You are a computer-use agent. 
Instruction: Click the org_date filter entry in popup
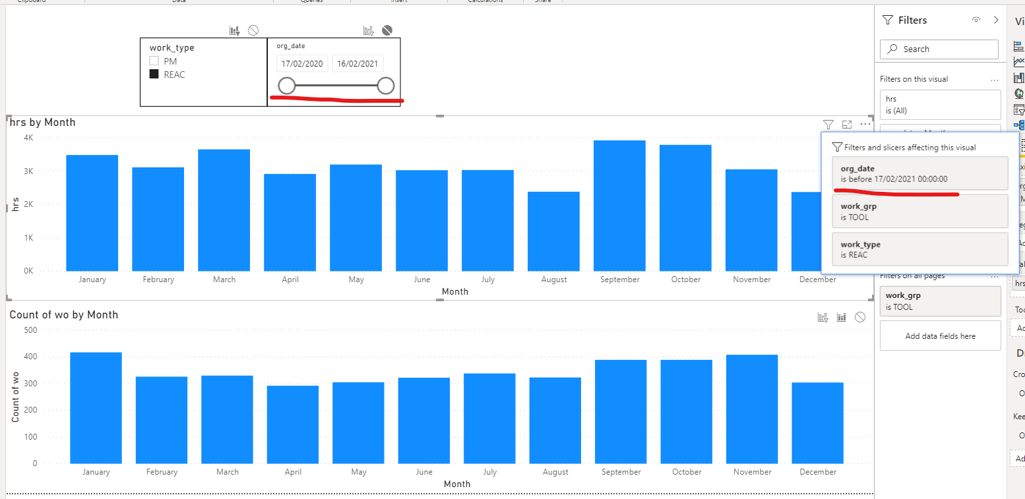coord(920,173)
